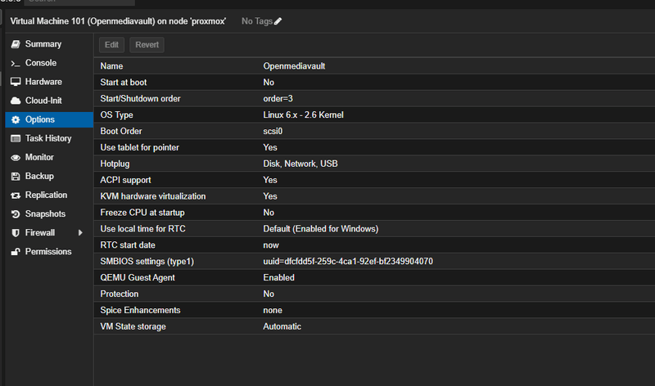The image size is (655, 386).
Task: Click the Summary book icon
Action: coord(16,44)
